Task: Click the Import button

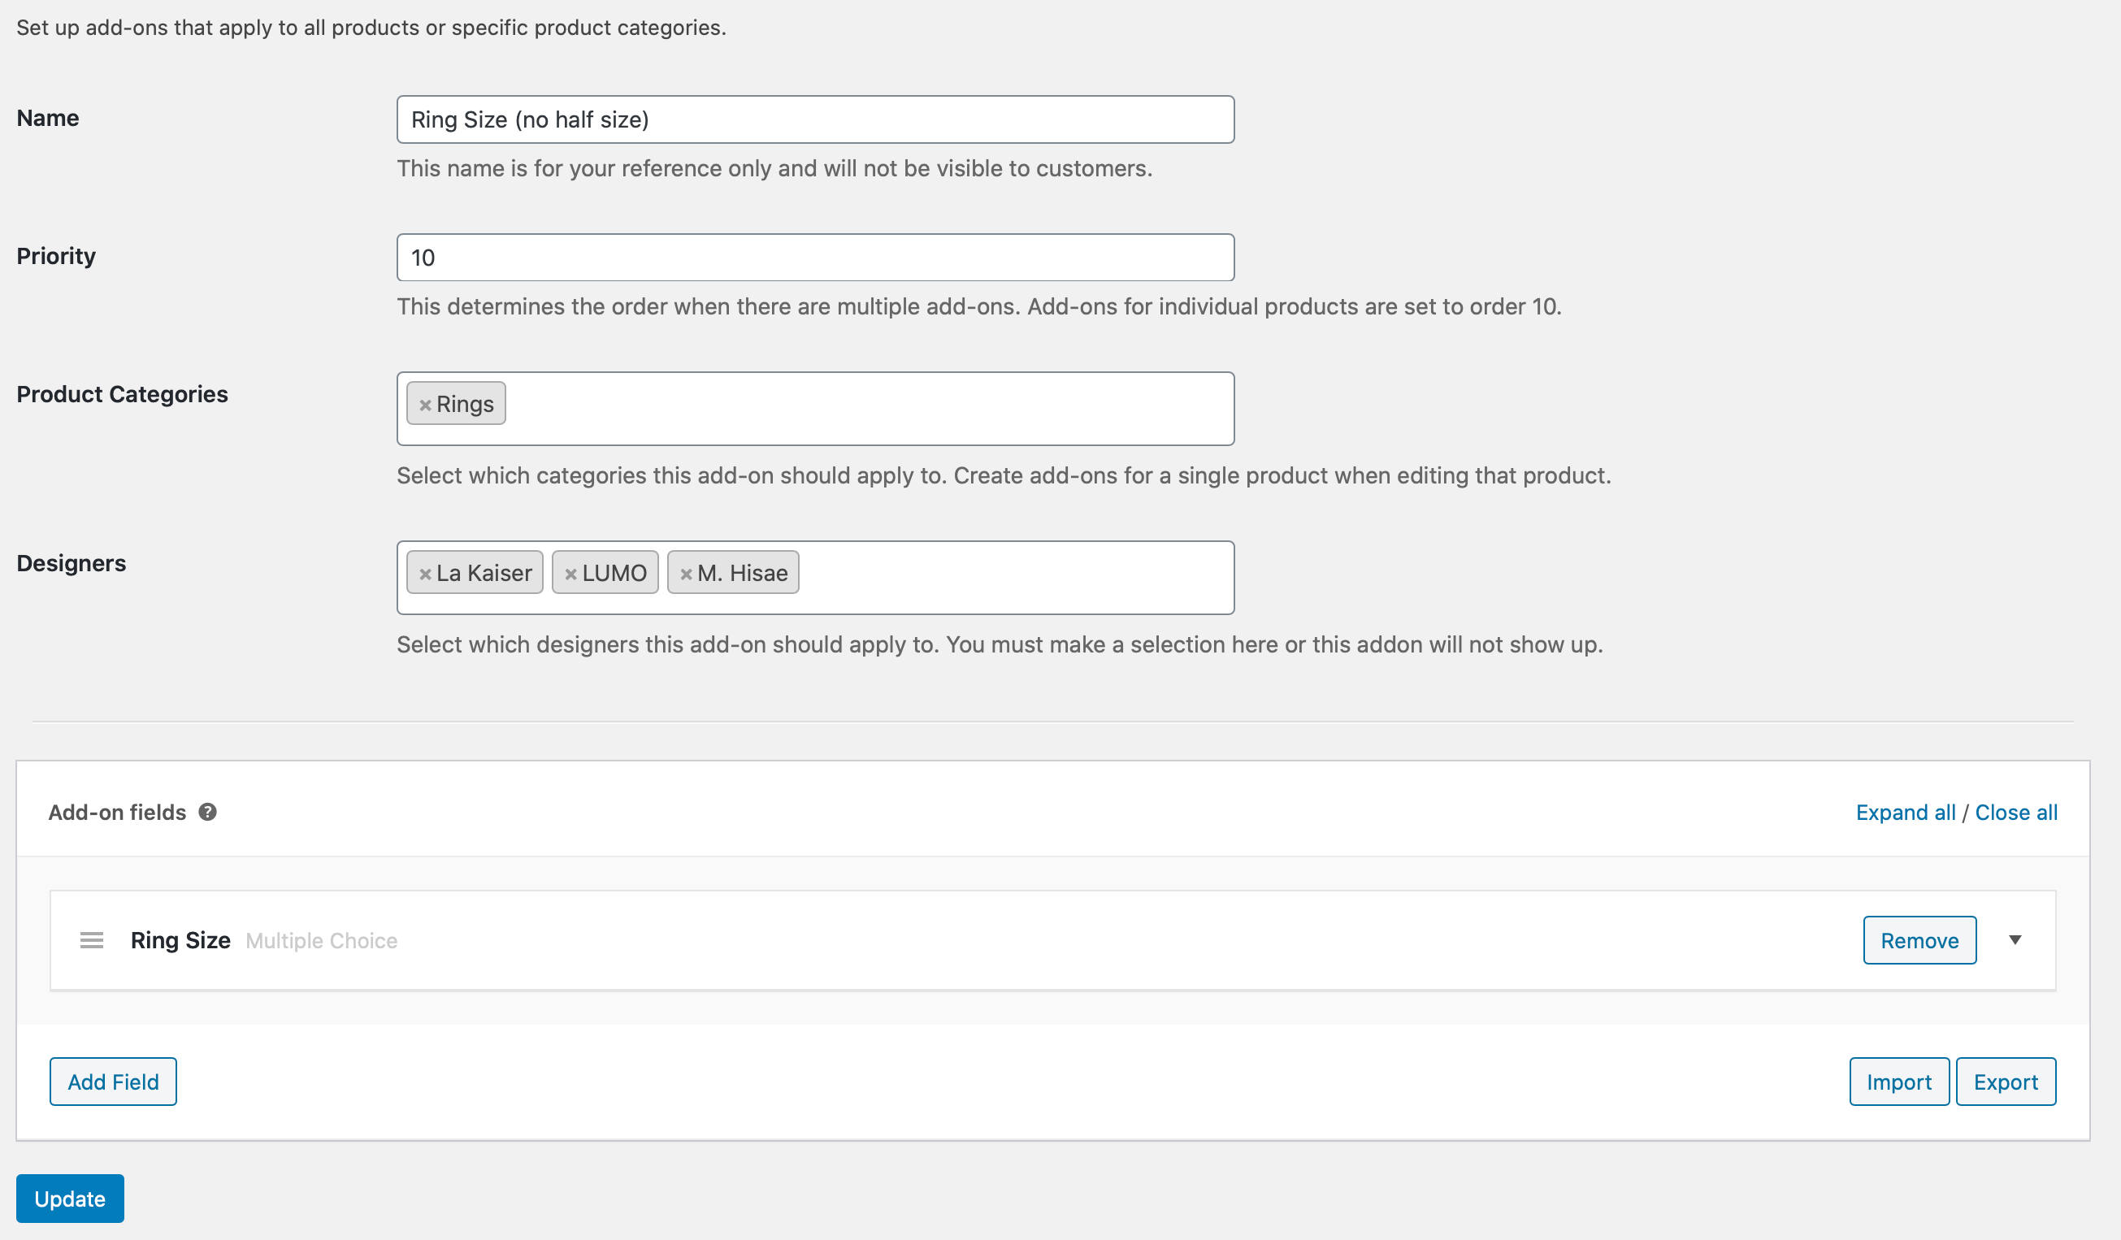Action: (x=1899, y=1082)
